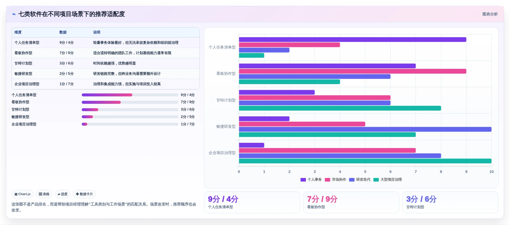Click the 企业项目治理型 progress bar

pos(130,124)
